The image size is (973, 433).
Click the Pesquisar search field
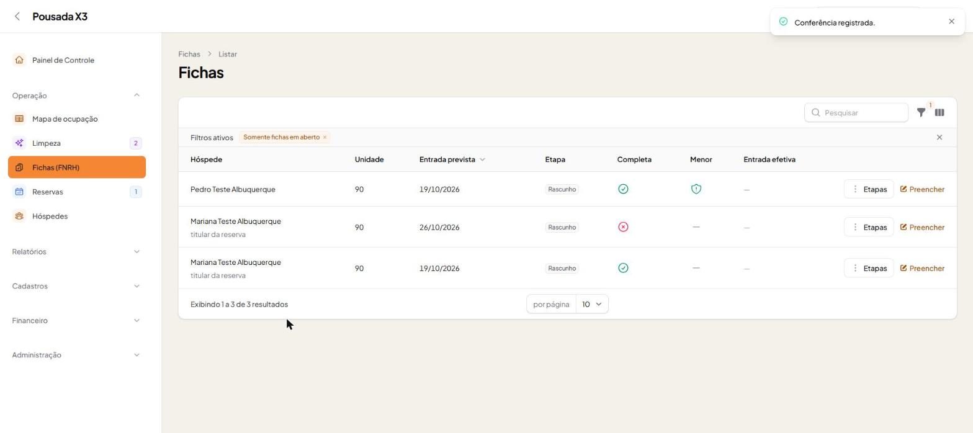pyautogui.click(x=856, y=113)
